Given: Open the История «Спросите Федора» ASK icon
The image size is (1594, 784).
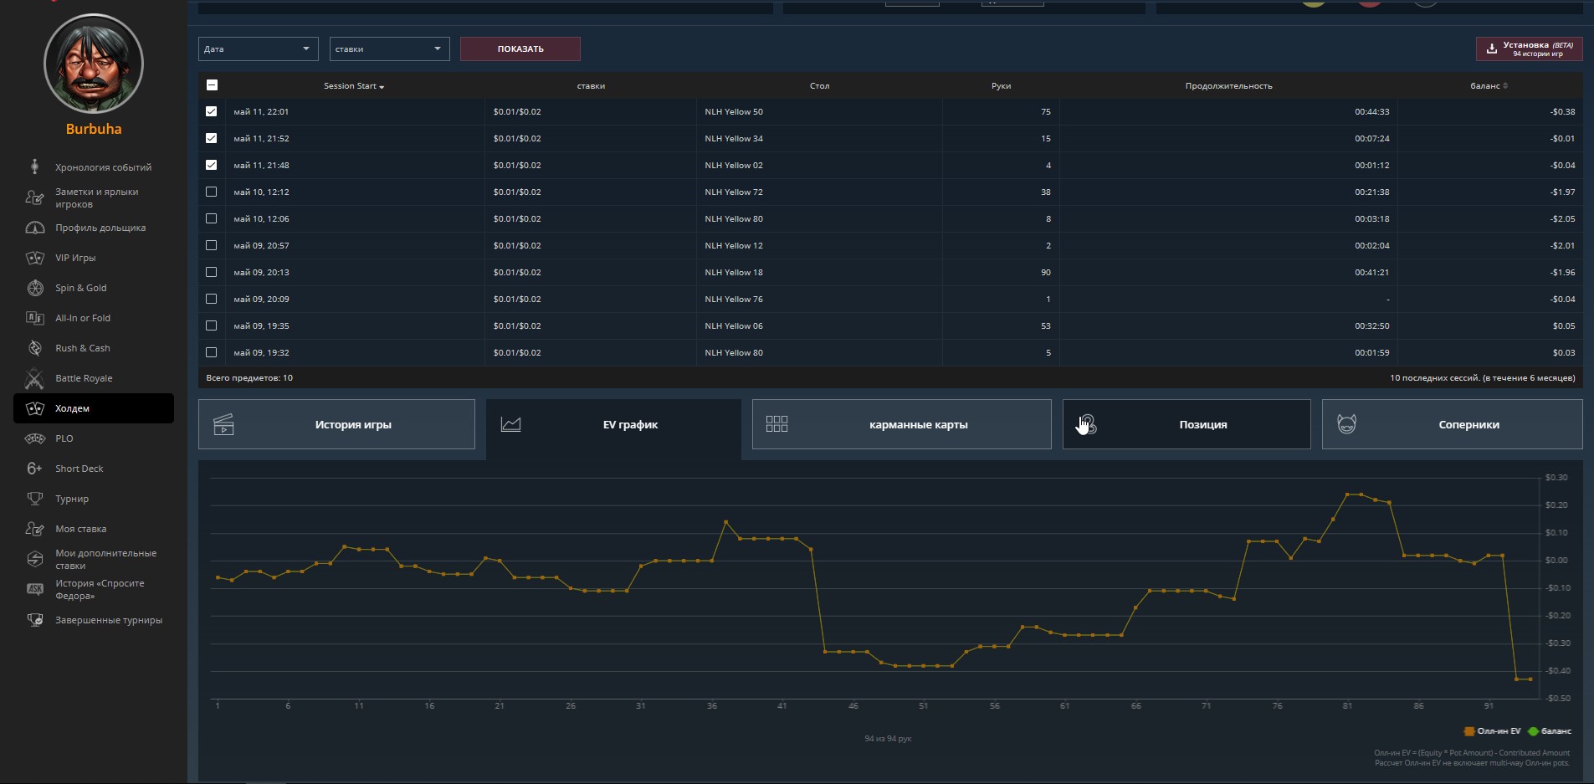Looking at the screenshot, I should click(34, 589).
